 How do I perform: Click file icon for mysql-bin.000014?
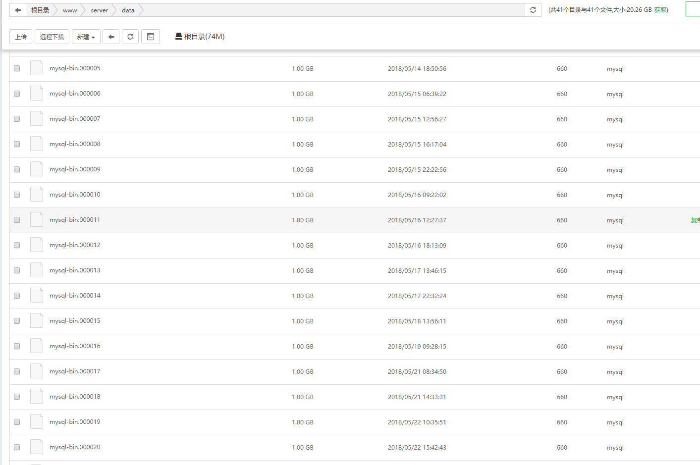37,295
